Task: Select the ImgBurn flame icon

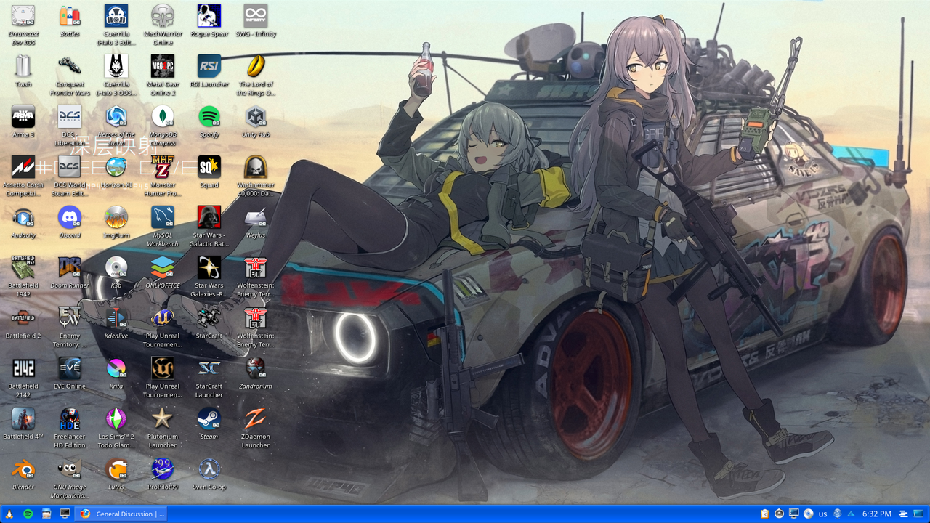Action: pos(116,216)
